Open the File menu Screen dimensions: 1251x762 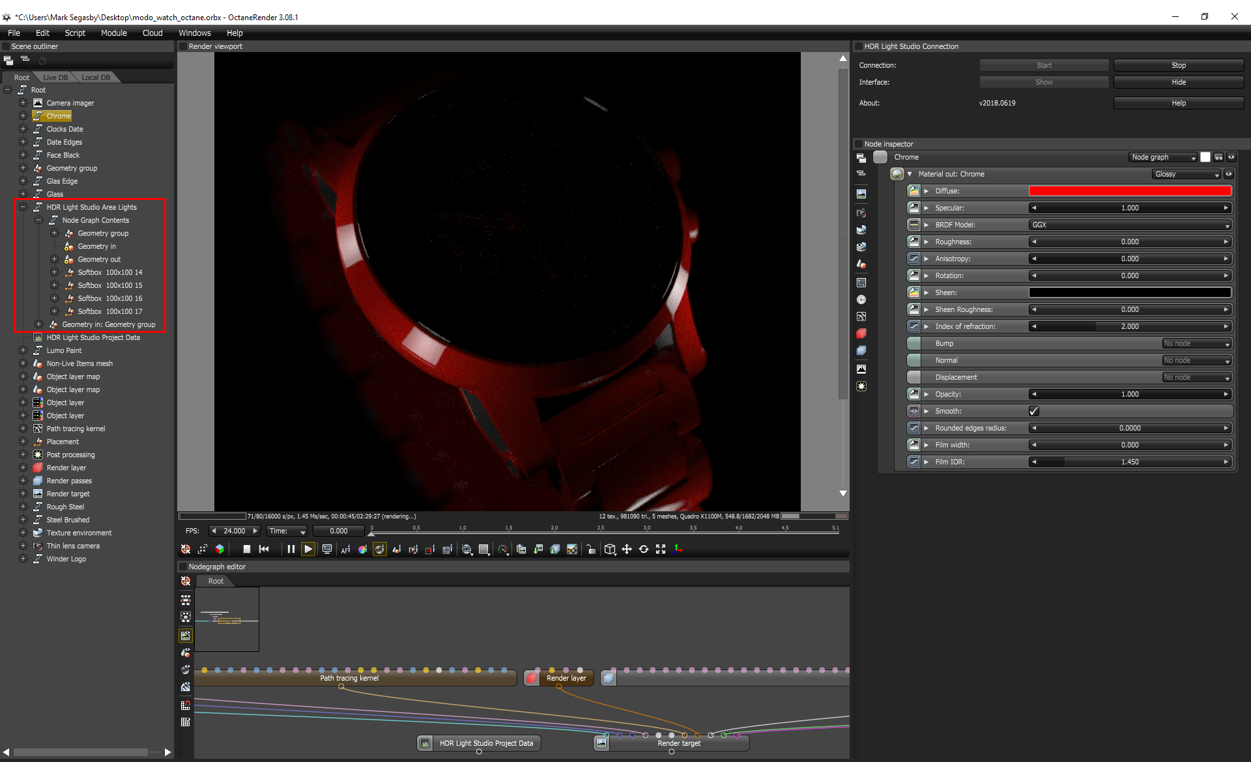[14, 33]
